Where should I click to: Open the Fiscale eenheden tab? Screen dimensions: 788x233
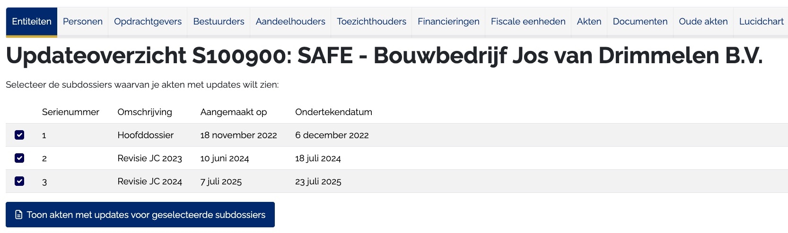tap(528, 22)
